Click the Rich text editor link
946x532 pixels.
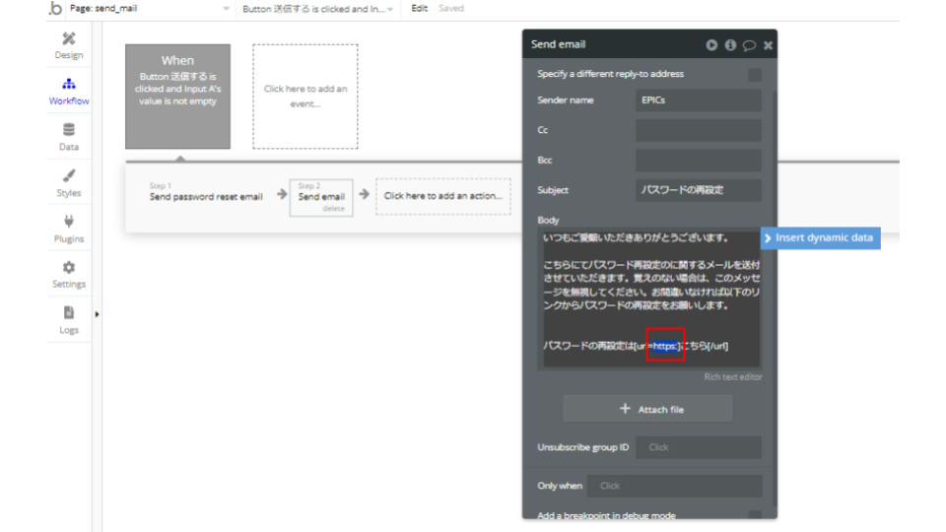click(x=733, y=377)
